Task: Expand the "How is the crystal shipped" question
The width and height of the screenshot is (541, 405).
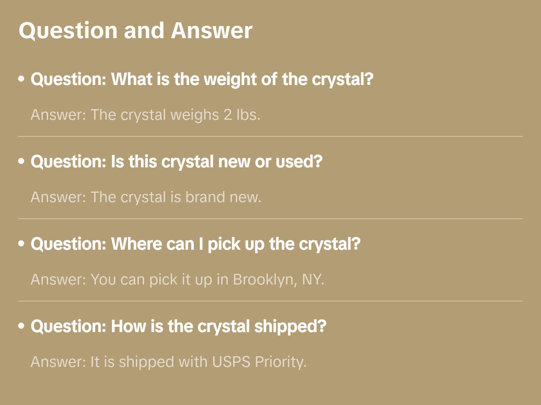Action: click(178, 326)
